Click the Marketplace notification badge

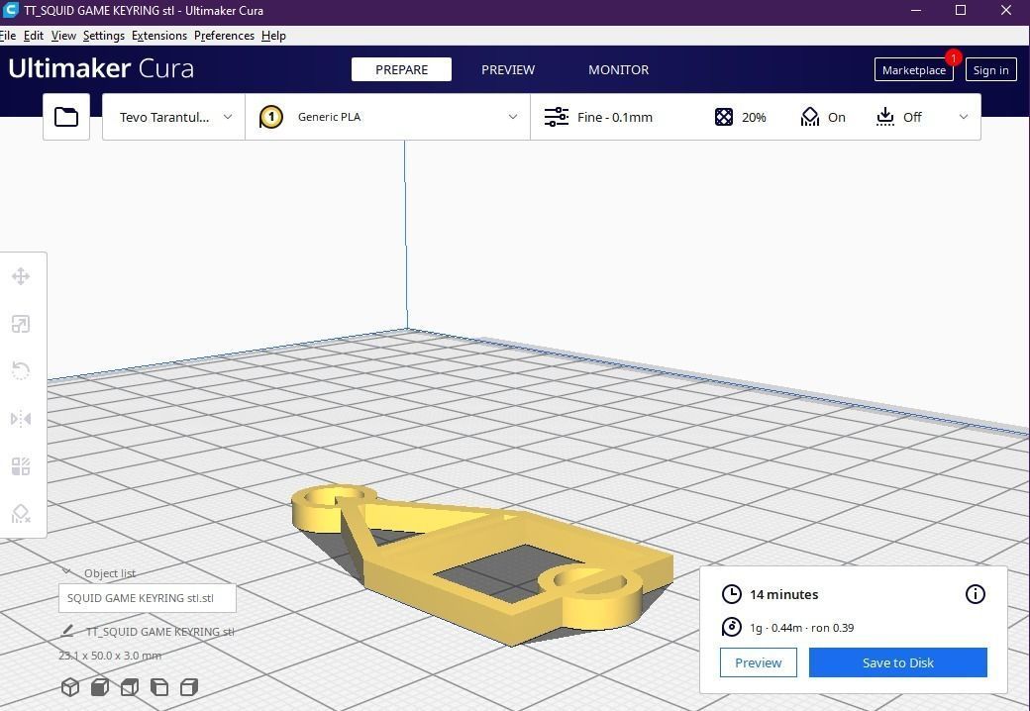tap(953, 57)
